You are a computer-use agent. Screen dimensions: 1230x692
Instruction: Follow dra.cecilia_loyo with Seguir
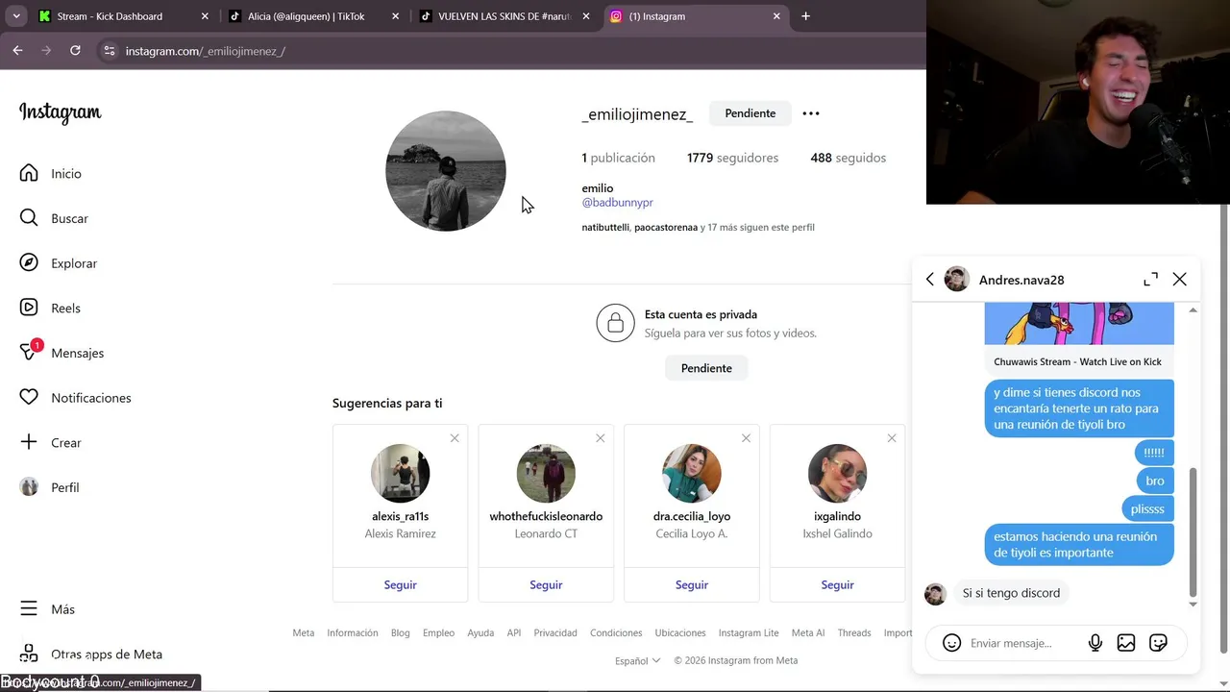tap(692, 584)
